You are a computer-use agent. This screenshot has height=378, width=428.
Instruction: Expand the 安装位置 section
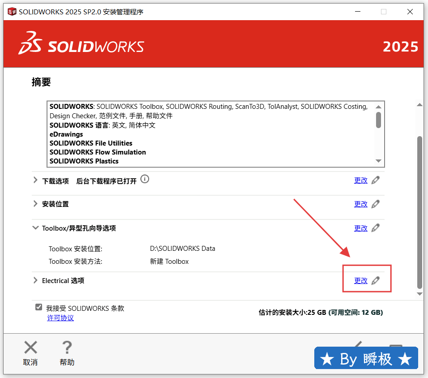(x=35, y=204)
